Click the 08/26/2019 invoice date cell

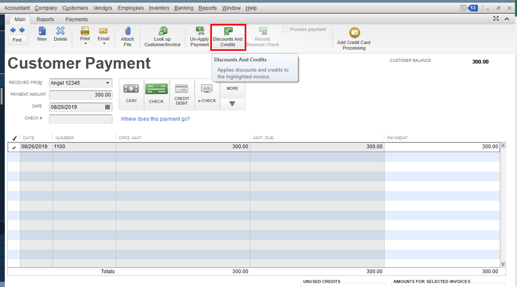(36, 147)
